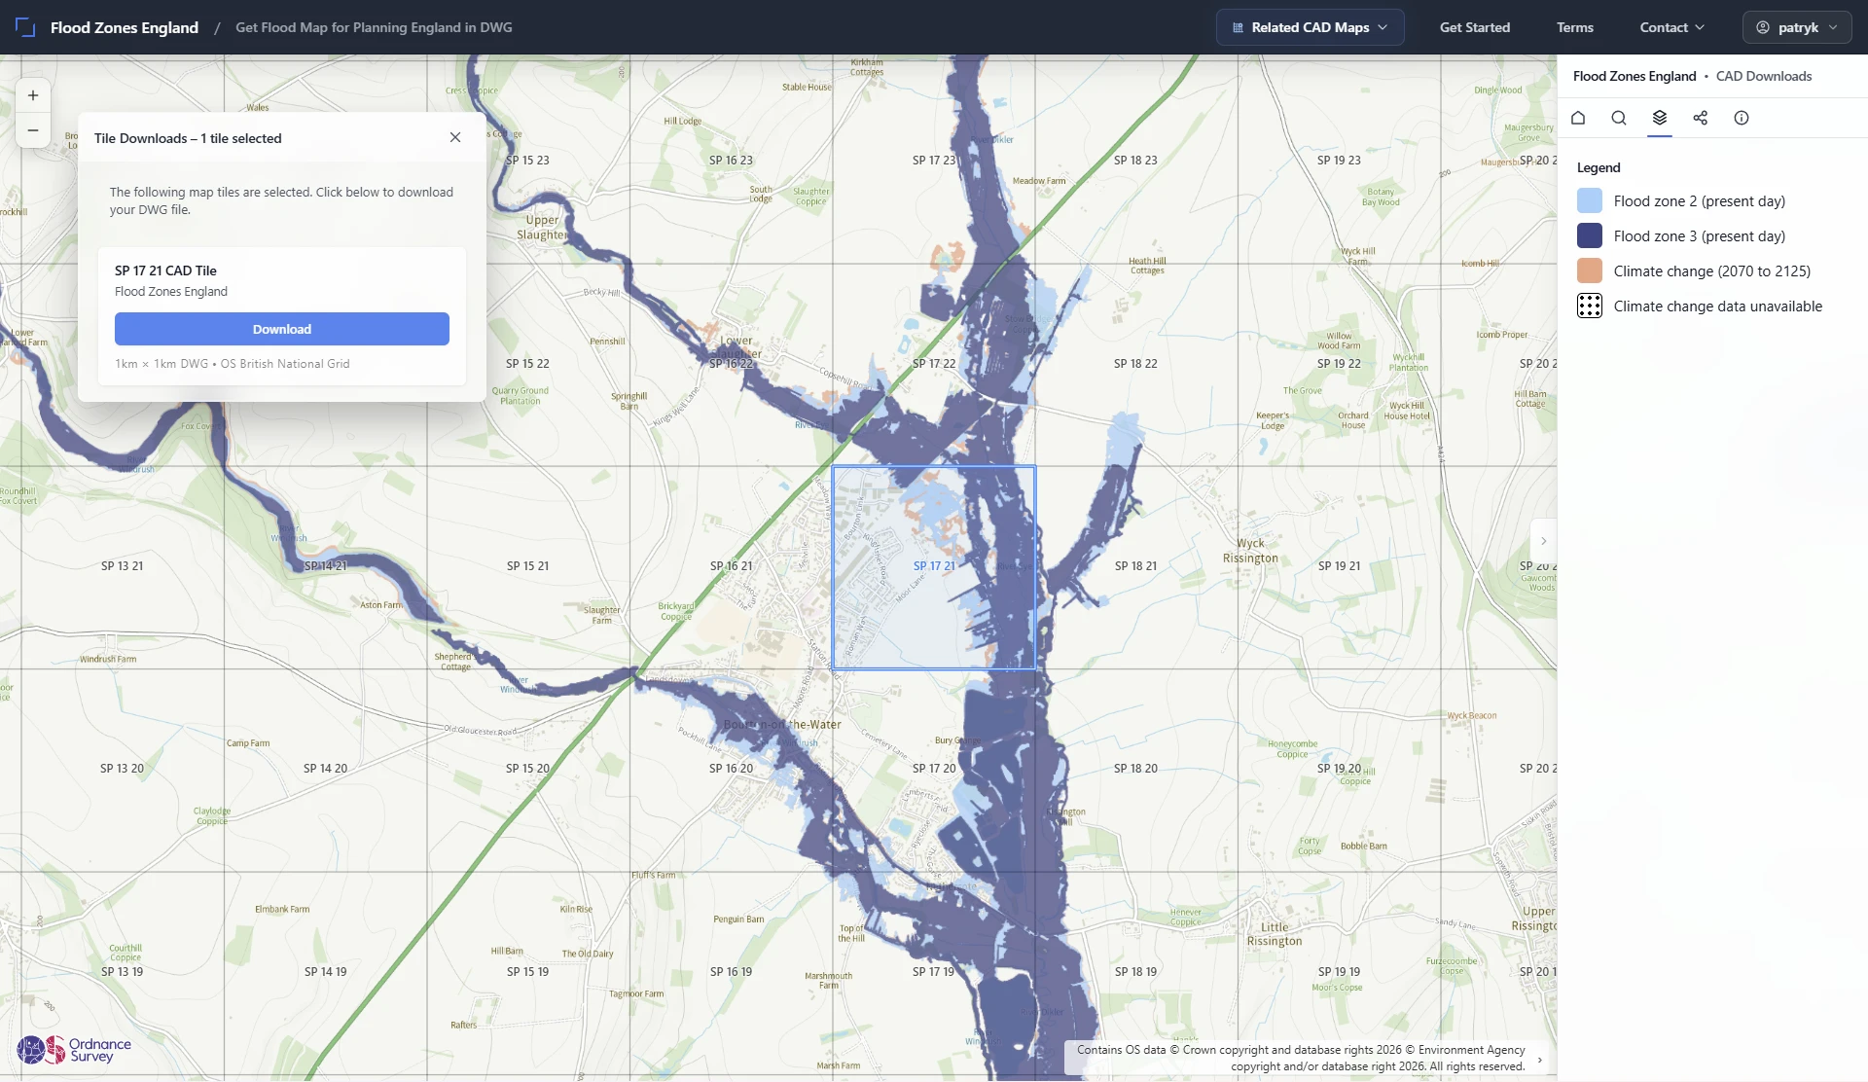This screenshot has height=1082, width=1868.
Task: Open the Contact dropdown menu
Action: point(1671,27)
